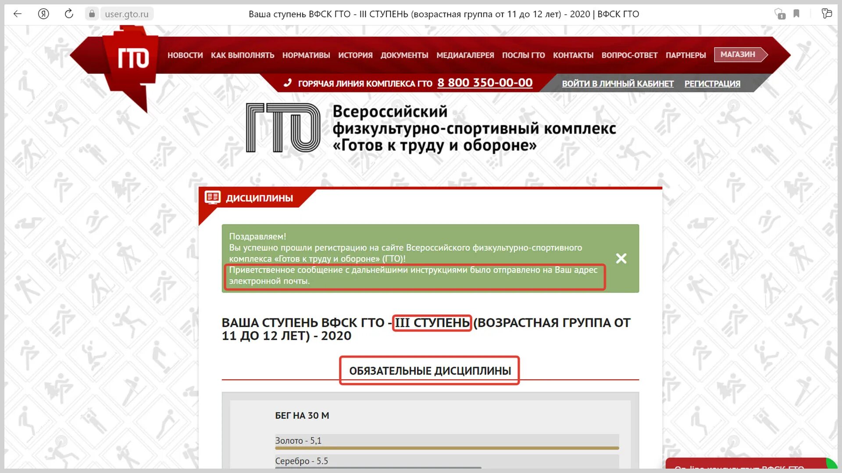Viewport: 842px width, 473px height.
Task: Reload the page with the refresh icon
Action: click(69, 14)
